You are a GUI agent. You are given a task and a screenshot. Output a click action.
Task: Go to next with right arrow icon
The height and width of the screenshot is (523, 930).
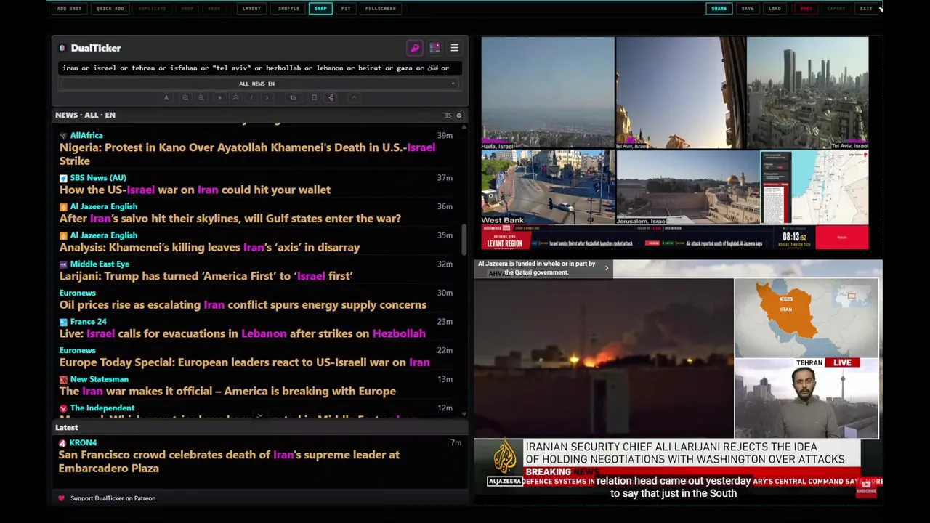[267, 97]
